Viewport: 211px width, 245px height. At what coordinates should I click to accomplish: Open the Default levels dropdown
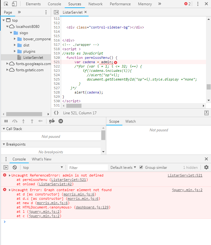point(123,168)
